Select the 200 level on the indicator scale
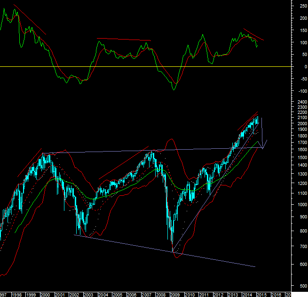Screen dimensions: 308x297 [303, 18]
